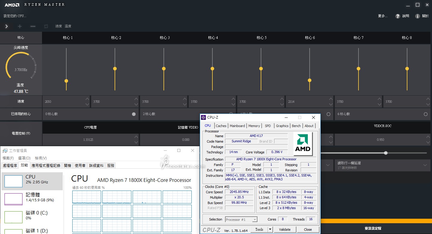This screenshot has height=234, width=432.
Task: Switch to the About tab in CPU-Z
Action: pos(309,126)
